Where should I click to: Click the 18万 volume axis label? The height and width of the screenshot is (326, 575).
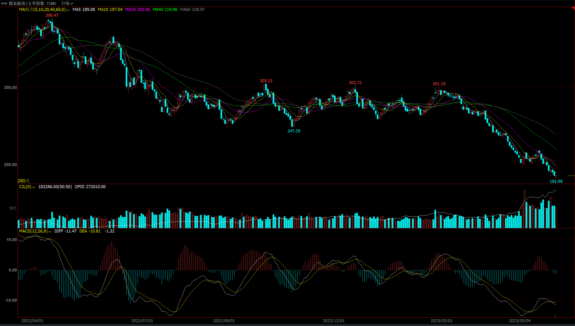[x=13, y=208]
